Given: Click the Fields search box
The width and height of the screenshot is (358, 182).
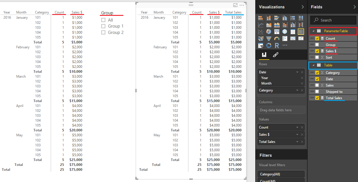Looking at the screenshot, I should click(333, 20).
